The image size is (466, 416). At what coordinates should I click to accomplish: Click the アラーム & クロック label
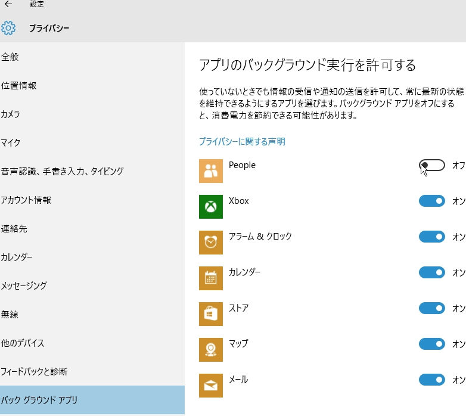[260, 236]
